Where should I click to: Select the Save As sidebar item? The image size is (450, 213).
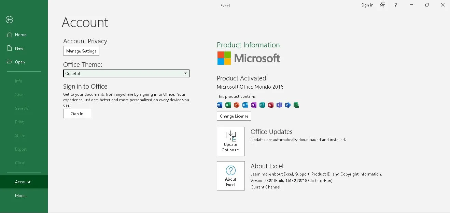click(24, 108)
